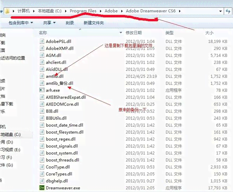233x192 pixels.
Task: Click the amtlib.dll file name
Action: click(55, 76)
